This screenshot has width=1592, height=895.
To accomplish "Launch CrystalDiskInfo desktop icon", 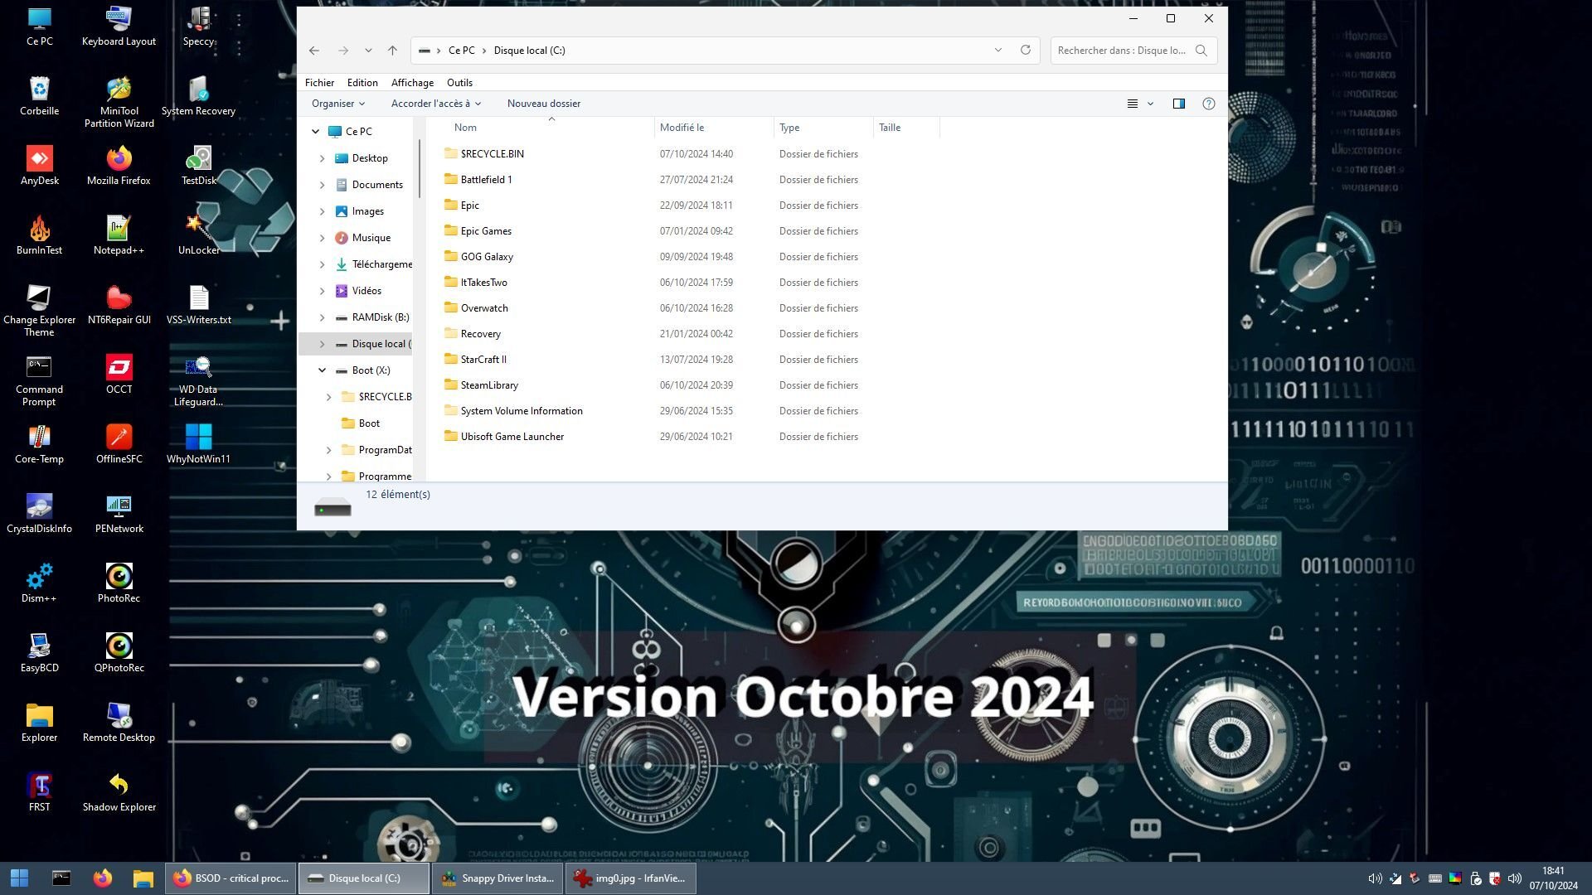I will tap(39, 513).
